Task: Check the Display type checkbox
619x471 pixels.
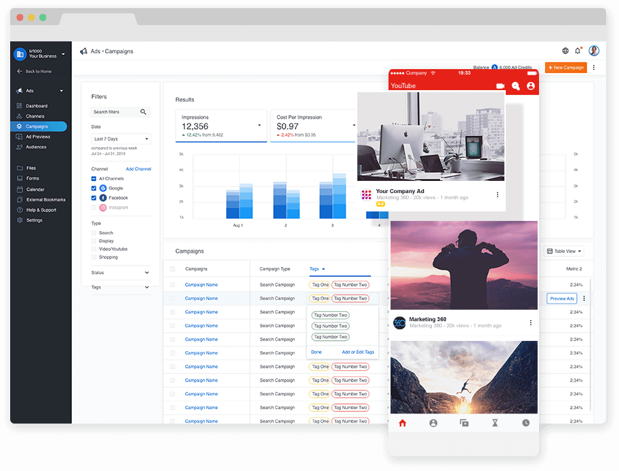Action: (94, 241)
